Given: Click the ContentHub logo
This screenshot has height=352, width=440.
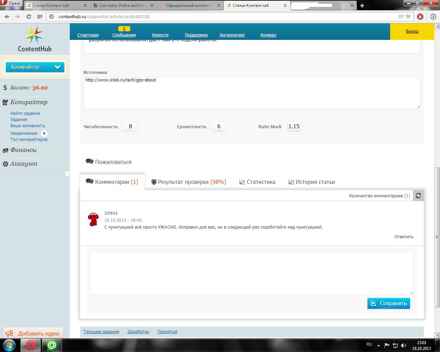Looking at the screenshot, I should click(34, 39).
